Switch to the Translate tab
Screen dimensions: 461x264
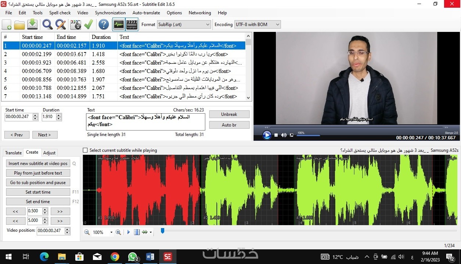pos(13,153)
